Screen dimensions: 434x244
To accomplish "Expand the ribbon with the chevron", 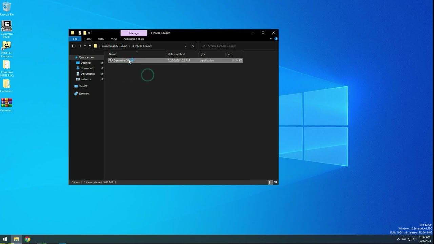I will pos(271,39).
